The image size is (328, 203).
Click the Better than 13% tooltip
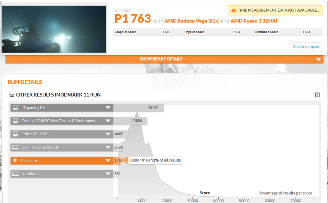tap(155, 160)
